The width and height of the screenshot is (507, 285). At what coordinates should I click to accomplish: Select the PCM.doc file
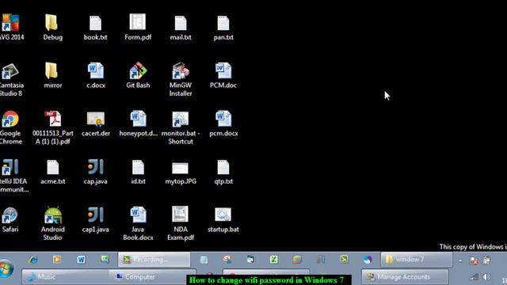coord(223,76)
